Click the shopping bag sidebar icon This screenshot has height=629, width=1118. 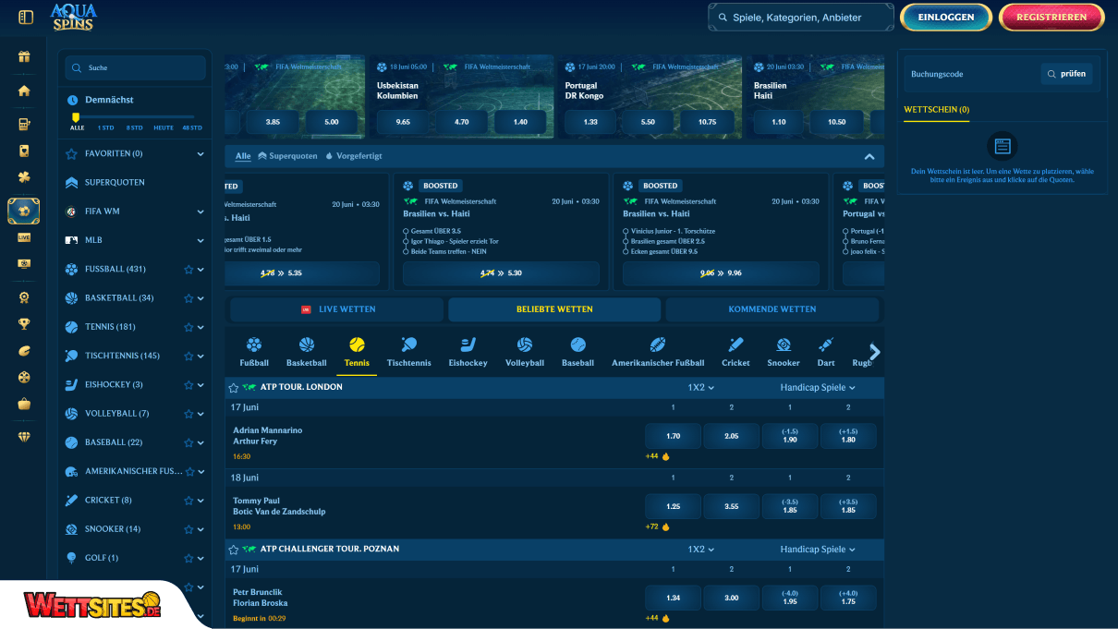point(24,404)
